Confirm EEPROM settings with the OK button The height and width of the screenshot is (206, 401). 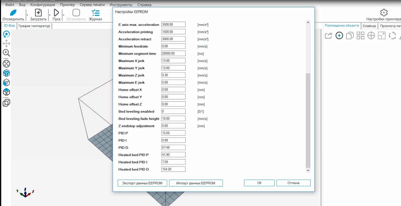pos(259,183)
